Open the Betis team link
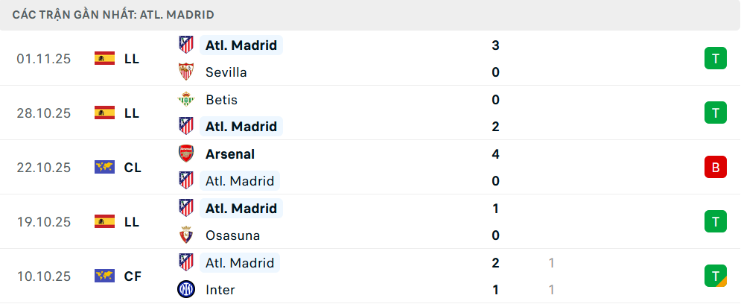 point(221,99)
